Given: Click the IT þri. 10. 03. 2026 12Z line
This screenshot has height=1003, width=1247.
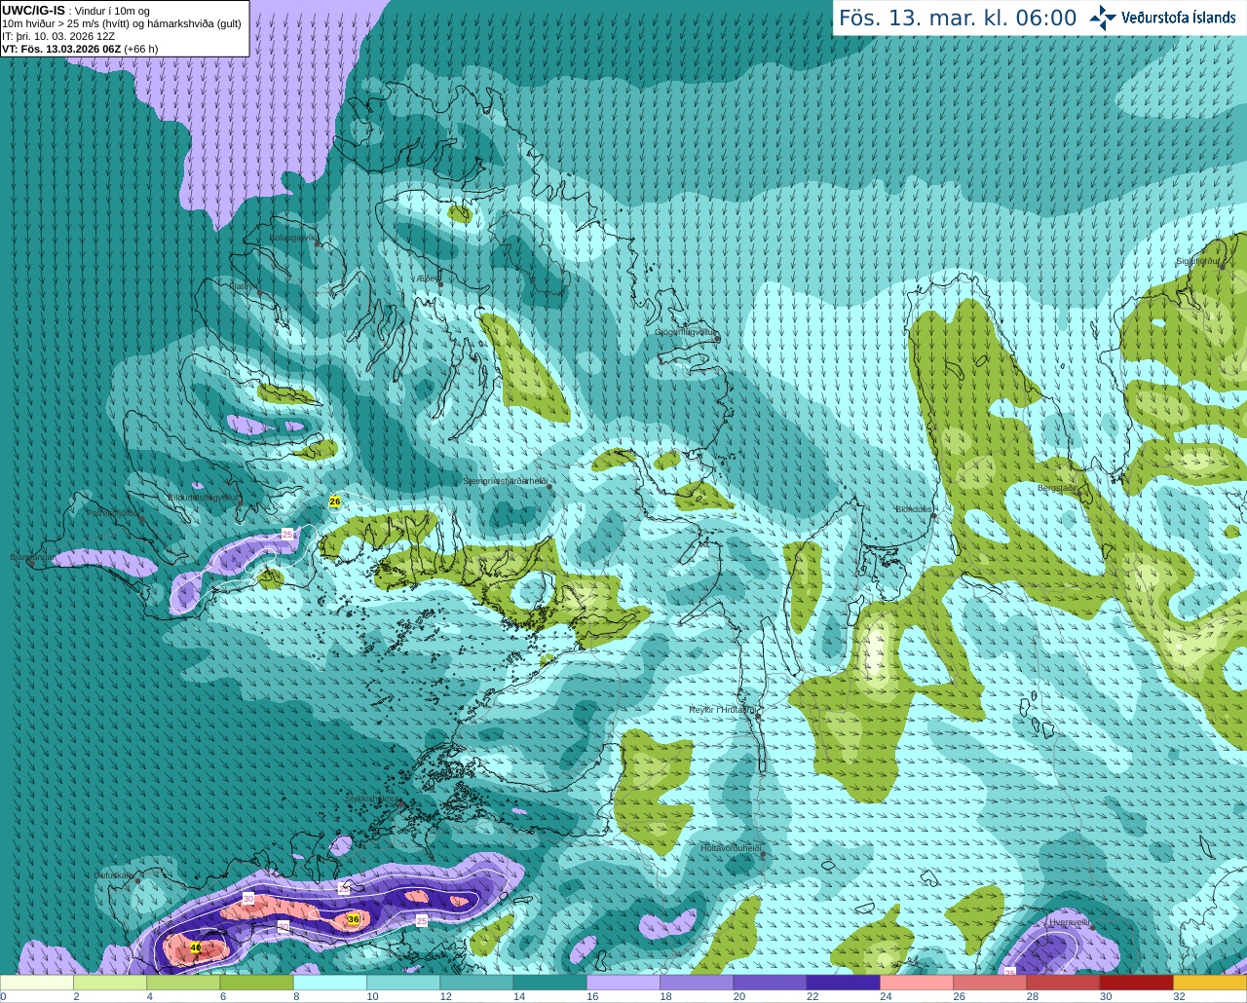Looking at the screenshot, I should pos(59,36).
